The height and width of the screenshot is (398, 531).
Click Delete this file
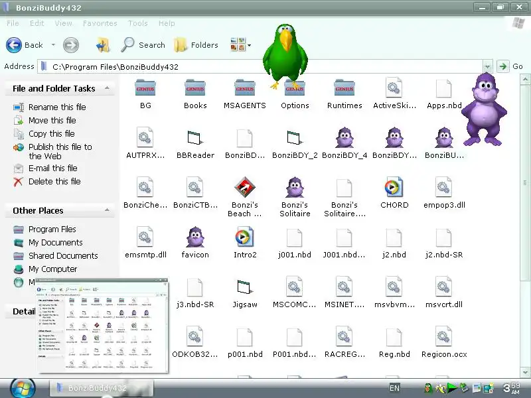pos(46,181)
